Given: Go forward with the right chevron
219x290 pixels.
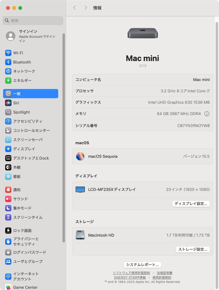Looking at the screenshot, I should [x=85, y=8].
